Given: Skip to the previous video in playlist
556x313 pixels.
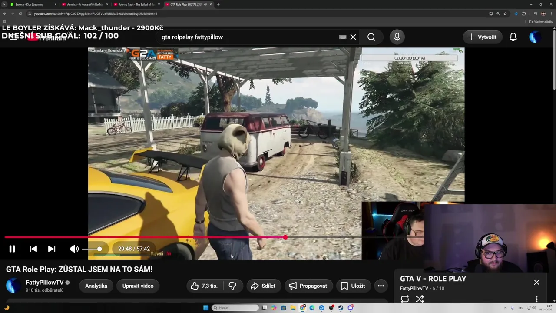Looking at the screenshot, I should (33, 249).
